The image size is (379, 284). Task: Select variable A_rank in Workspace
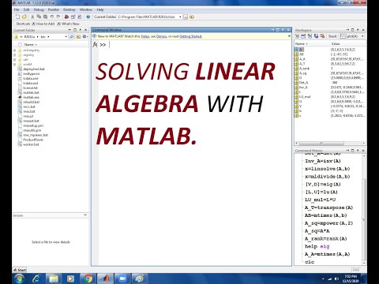click(x=304, y=69)
